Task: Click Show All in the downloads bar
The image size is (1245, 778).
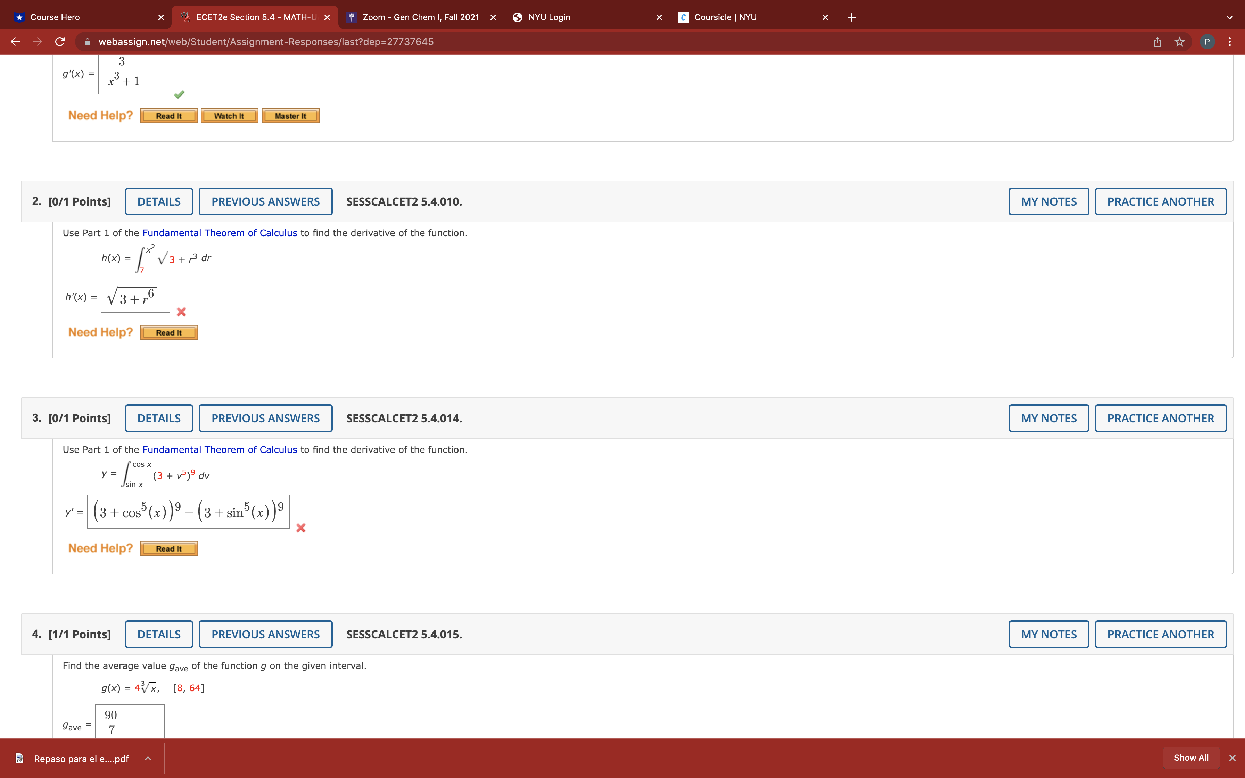Action: pyautogui.click(x=1191, y=758)
